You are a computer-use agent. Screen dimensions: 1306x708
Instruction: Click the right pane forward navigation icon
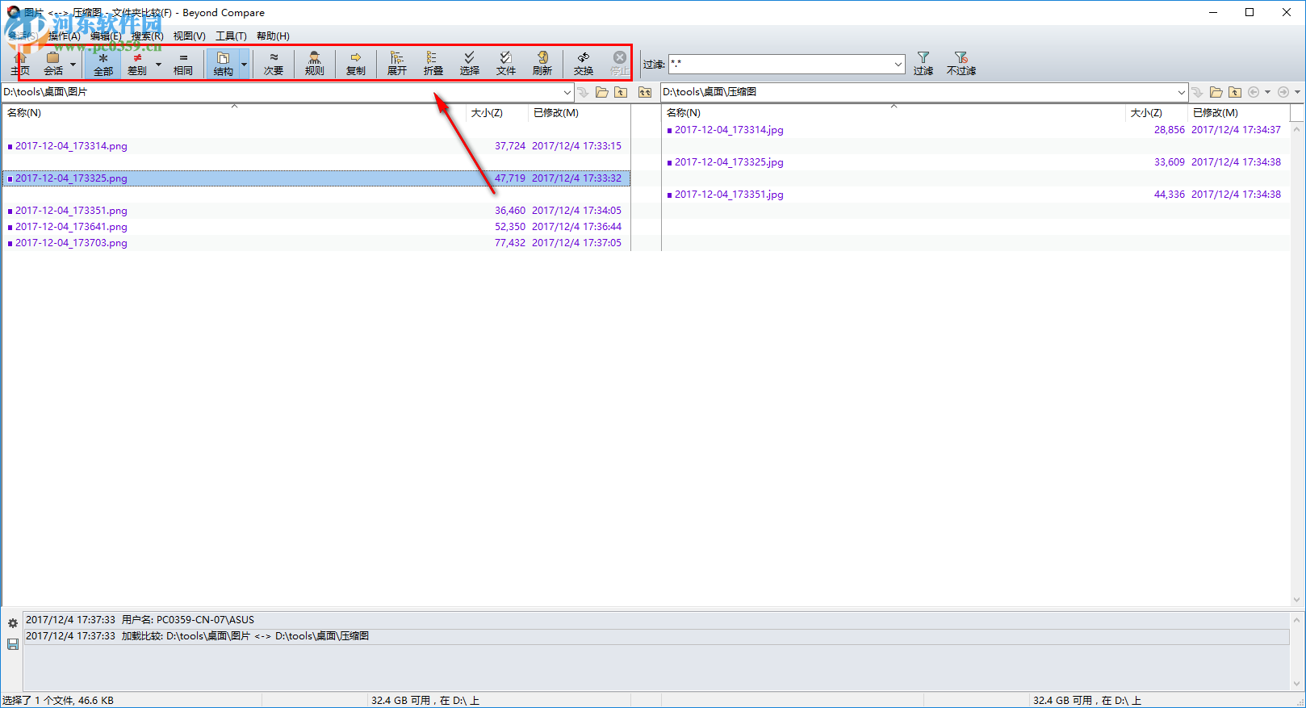pyautogui.click(x=1283, y=92)
